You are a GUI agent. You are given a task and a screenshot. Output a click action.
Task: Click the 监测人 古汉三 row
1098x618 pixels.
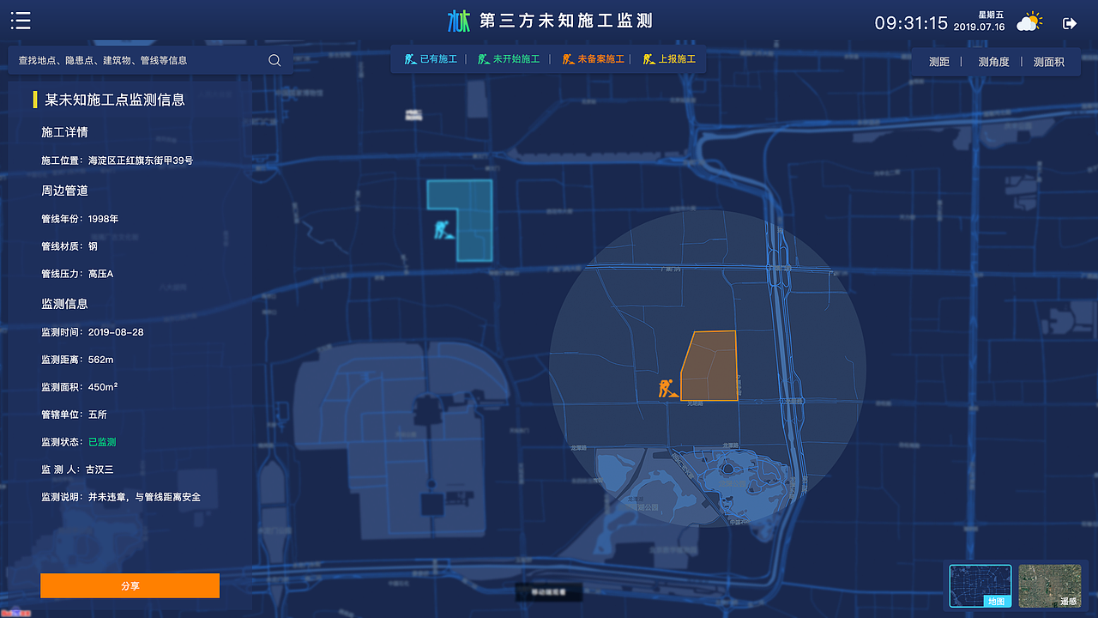[x=77, y=470]
